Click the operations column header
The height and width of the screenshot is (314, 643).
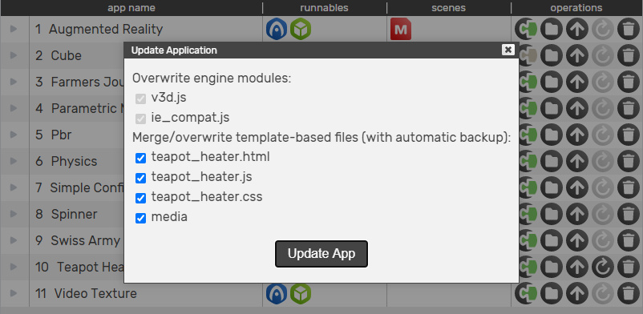coord(576,8)
